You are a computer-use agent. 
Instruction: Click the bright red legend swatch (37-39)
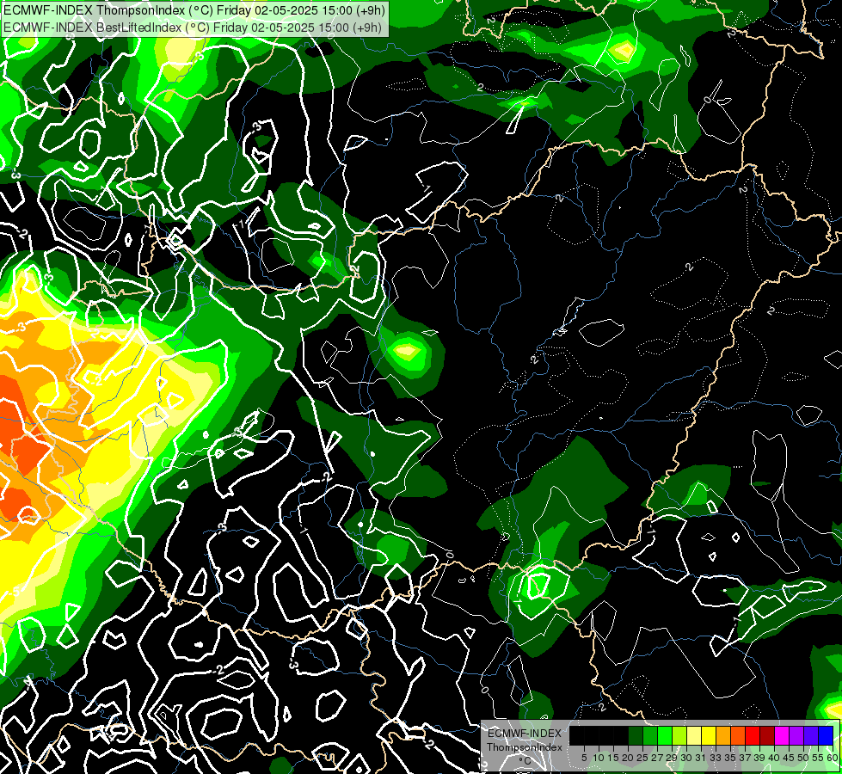(x=753, y=735)
